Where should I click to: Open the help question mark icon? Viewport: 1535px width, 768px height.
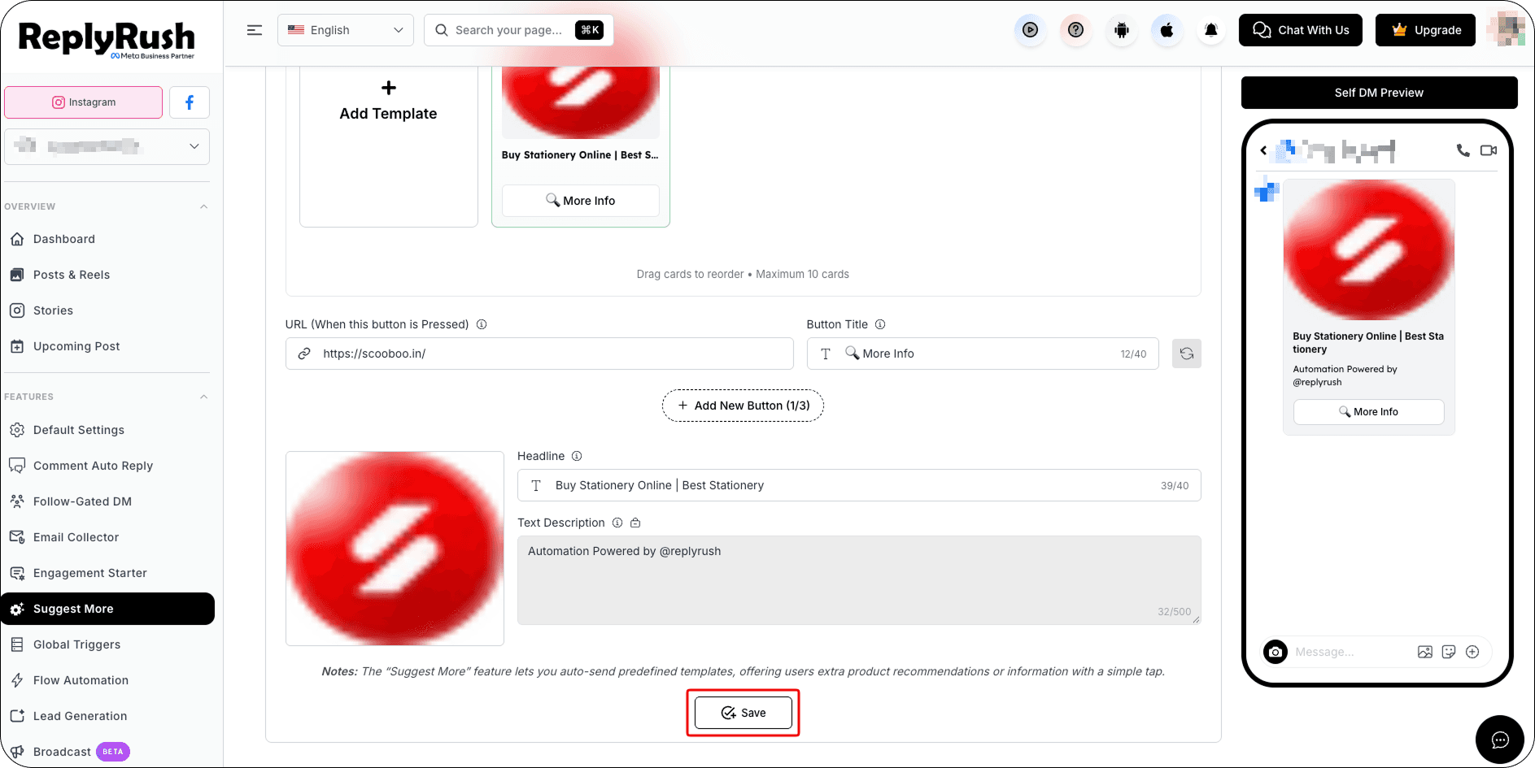[1075, 30]
